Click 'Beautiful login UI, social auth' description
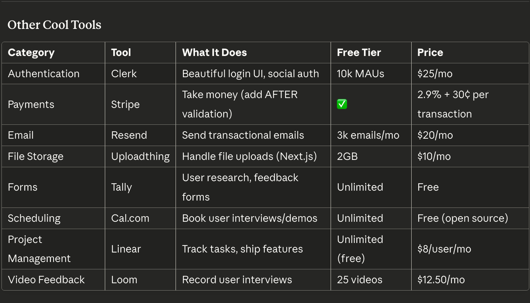This screenshot has height=303, width=530. [x=250, y=74]
